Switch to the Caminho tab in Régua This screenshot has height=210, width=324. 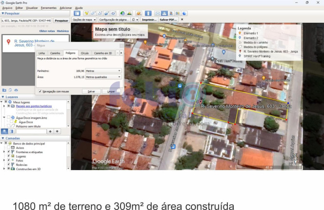pos(55,53)
